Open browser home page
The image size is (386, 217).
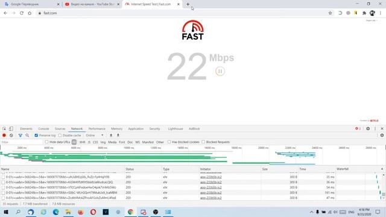(30, 13)
